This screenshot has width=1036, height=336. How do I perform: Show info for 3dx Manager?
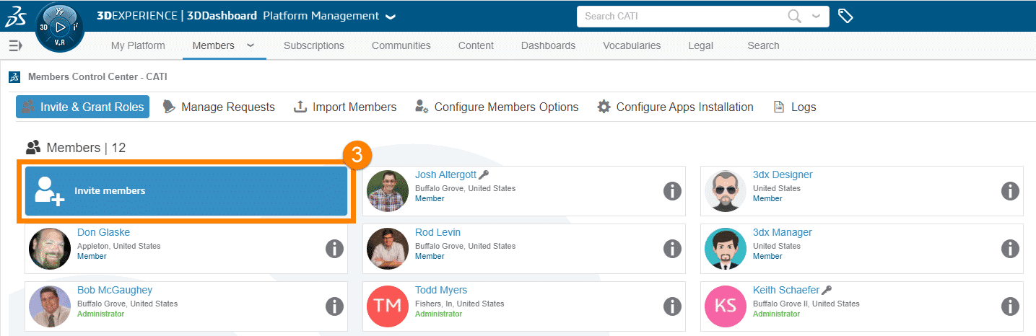pyautogui.click(x=1010, y=249)
